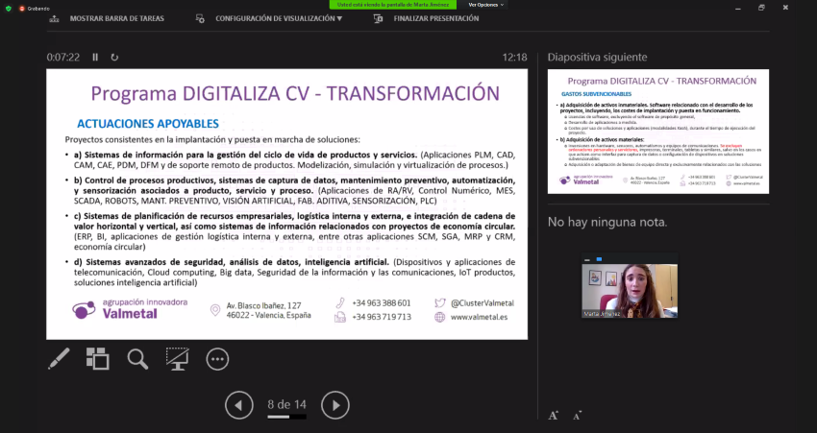817x433 pixels.
Task: Minimize the meeting window
Action: (738, 8)
